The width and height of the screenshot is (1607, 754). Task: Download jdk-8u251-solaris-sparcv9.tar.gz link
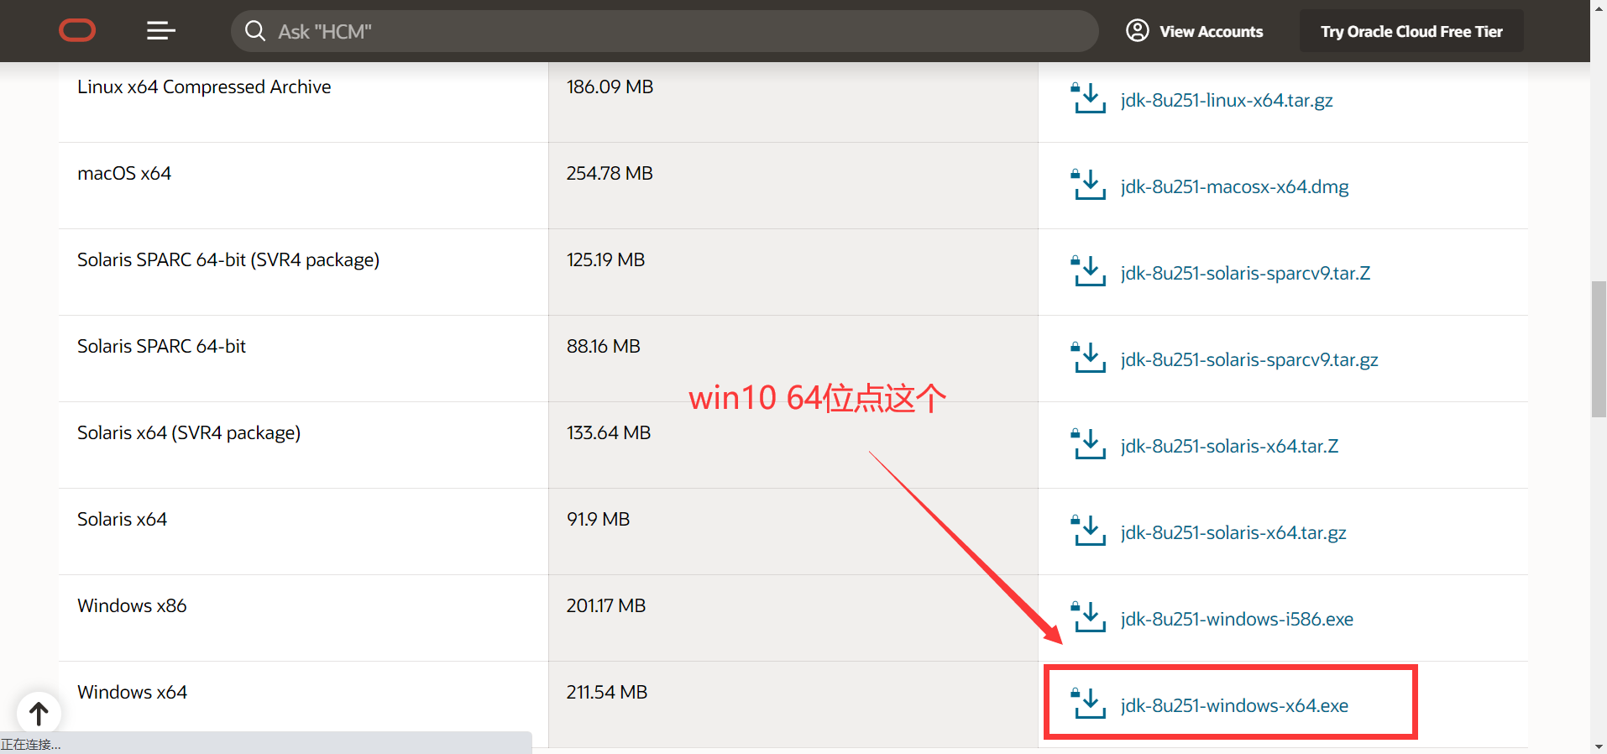pos(1249,359)
